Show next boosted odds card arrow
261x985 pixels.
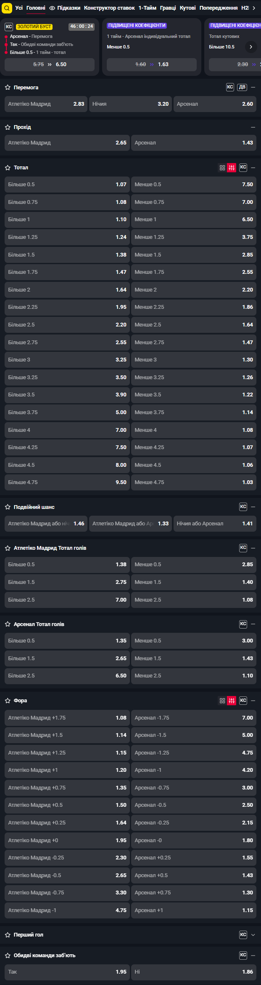pyautogui.click(x=251, y=47)
